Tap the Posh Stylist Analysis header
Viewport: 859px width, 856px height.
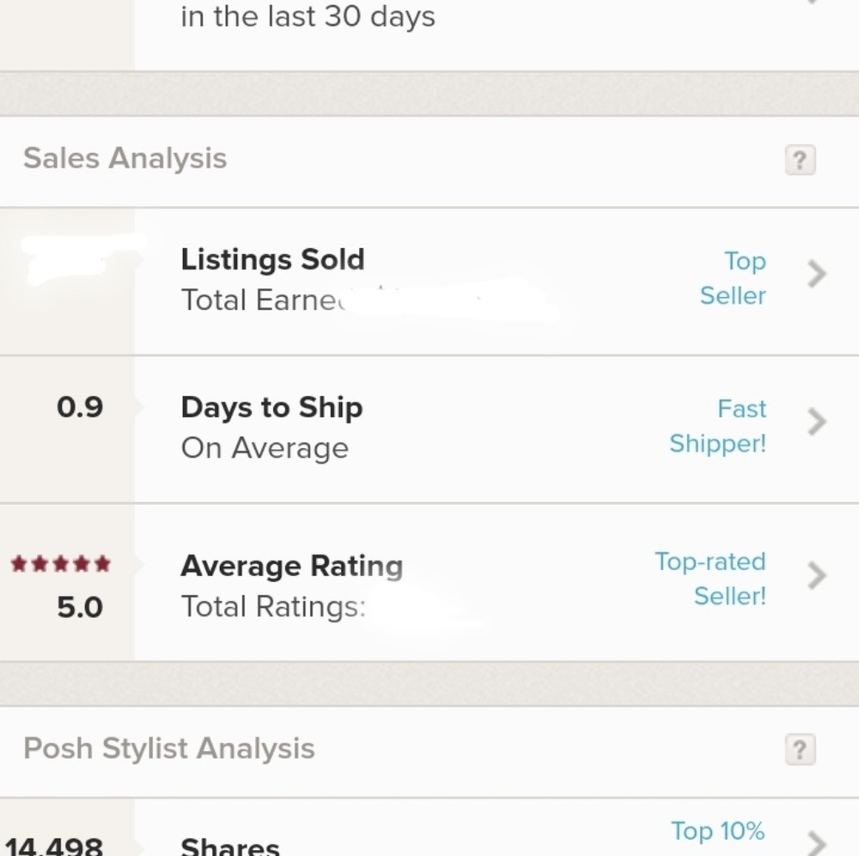pyautogui.click(x=169, y=749)
